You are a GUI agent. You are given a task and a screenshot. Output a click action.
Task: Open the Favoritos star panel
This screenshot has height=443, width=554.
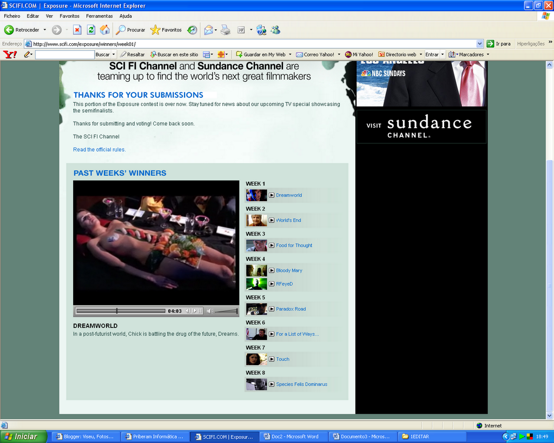pyautogui.click(x=166, y=30)
